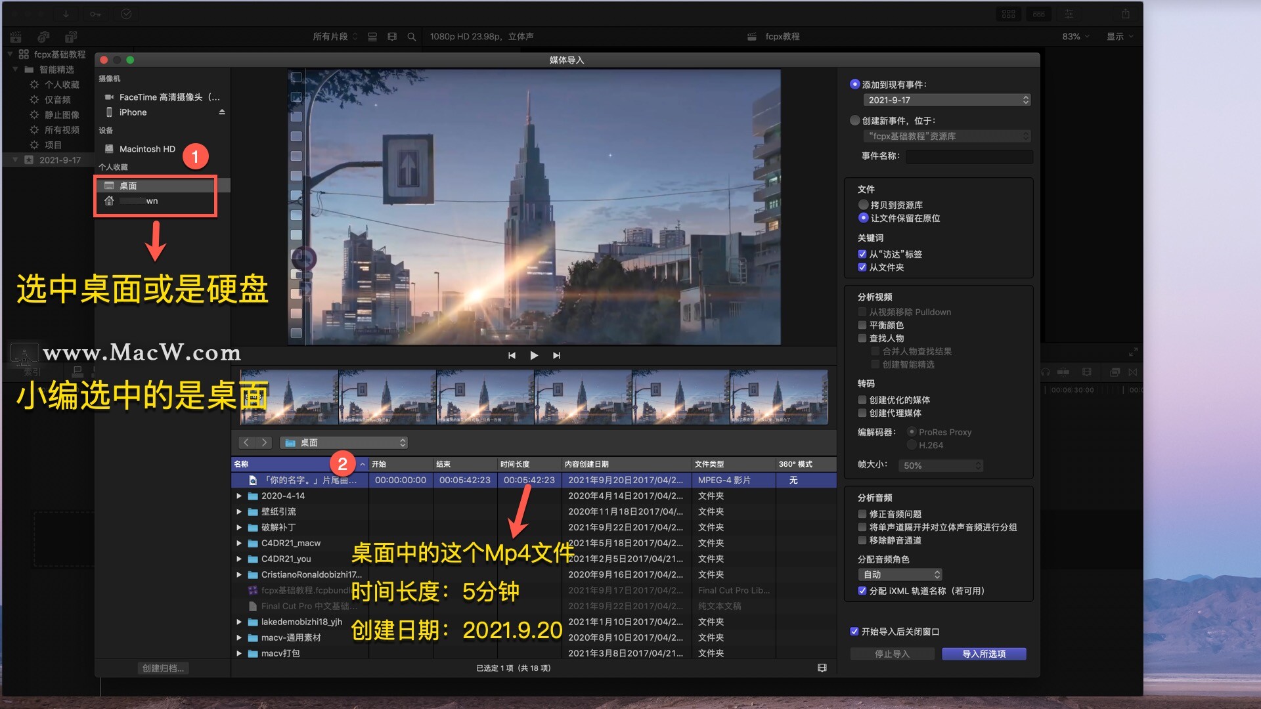Toggle close window after import checkbox
Screen dimensions: 1261x709
tap(854, 632)
